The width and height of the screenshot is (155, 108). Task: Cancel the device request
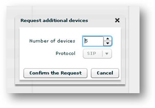(105, 73)
